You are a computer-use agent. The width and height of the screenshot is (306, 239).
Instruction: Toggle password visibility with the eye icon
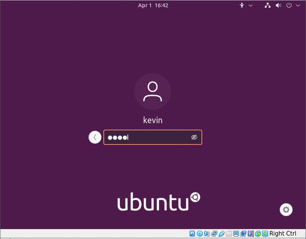click(194, 138)
